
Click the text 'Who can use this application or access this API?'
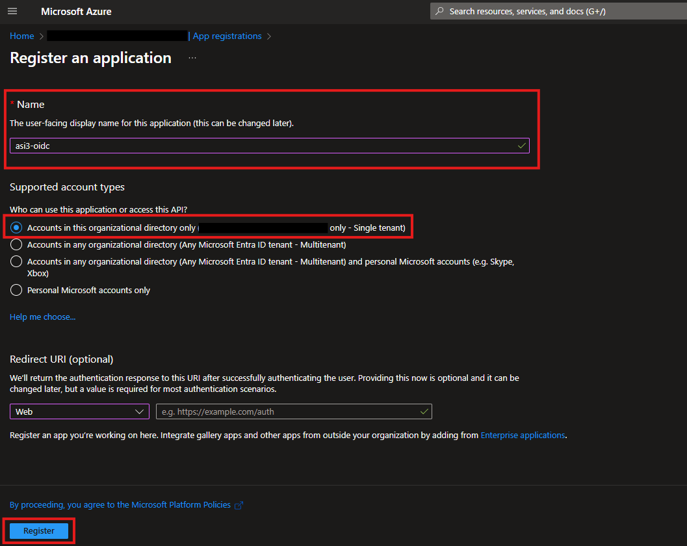99,209
